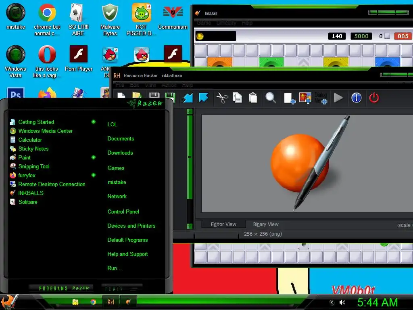
Task: Open the folder icon on taskbar
Action: coord(75,302)
